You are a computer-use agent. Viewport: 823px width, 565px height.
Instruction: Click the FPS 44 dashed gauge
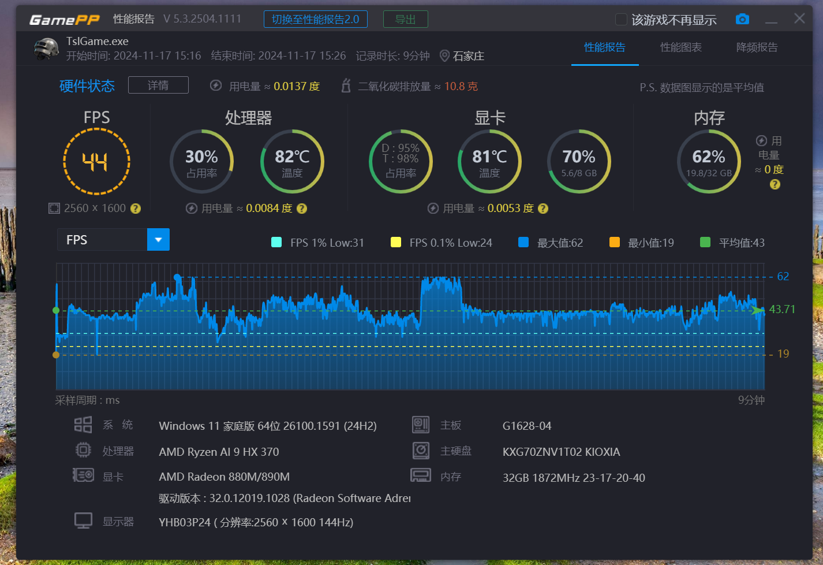(96, 161)
